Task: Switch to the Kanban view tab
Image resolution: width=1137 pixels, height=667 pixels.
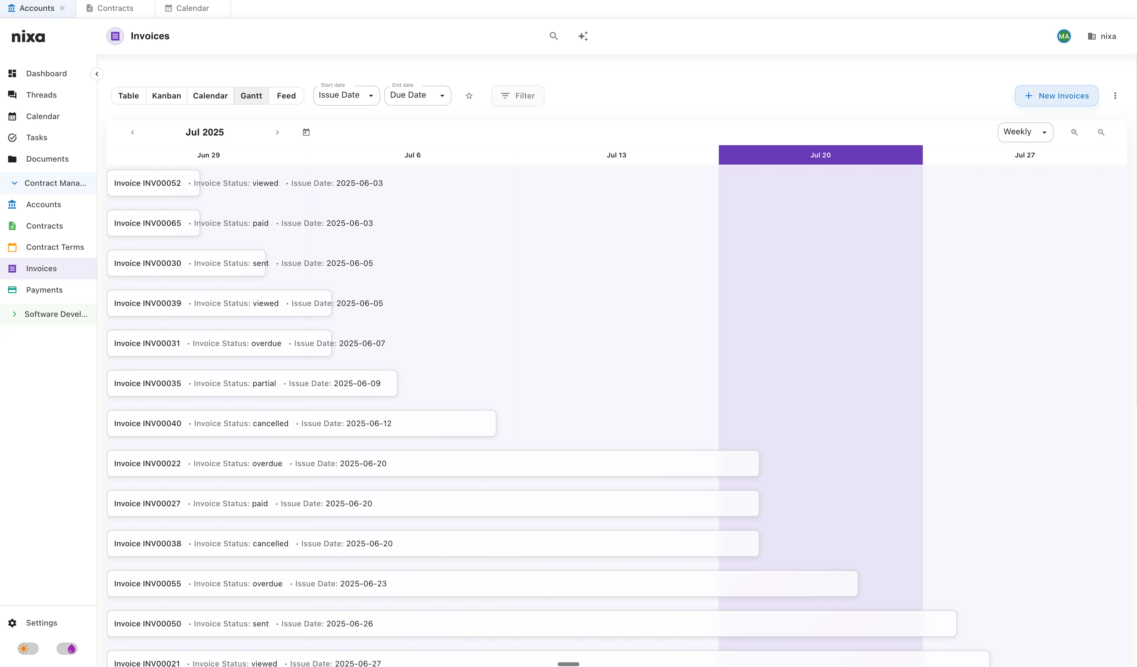Action: (x=166, y=95)
